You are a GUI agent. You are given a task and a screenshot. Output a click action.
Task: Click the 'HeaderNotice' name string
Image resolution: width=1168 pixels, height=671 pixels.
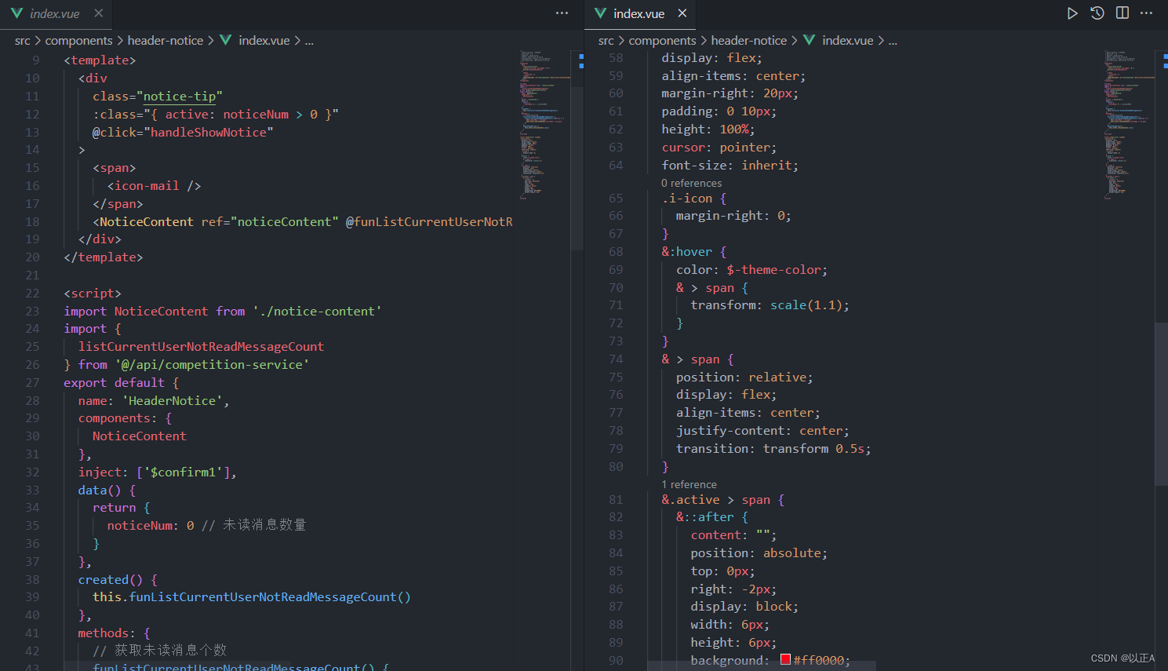[x=172, y=401]
